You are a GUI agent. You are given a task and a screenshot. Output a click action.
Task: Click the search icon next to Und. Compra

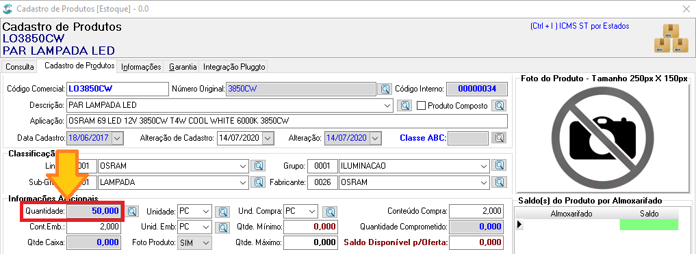(329, 212)
